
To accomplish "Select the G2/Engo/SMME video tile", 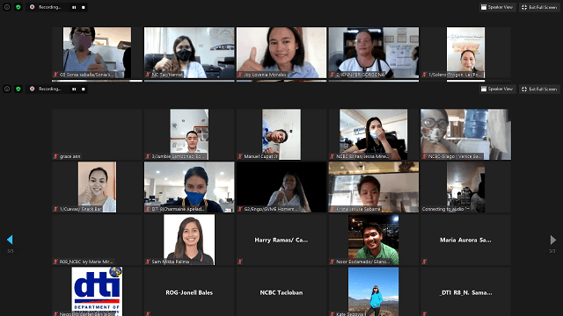I will pyautogui.click(x=281, y=187).
